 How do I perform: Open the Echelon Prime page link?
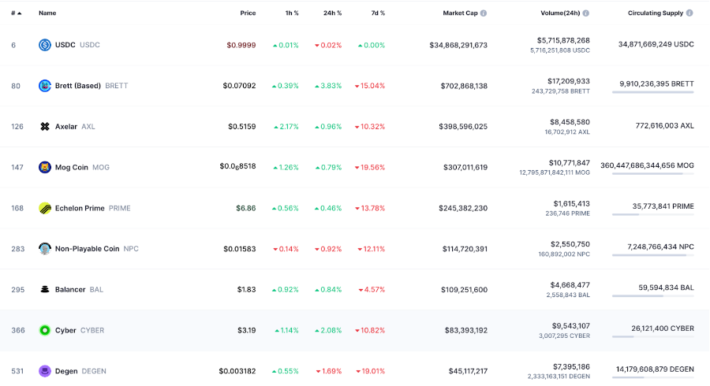pos(93,208)
